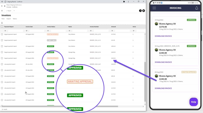Open the browser three-dot menu
The image size is (203, 113).
[128, 2]
